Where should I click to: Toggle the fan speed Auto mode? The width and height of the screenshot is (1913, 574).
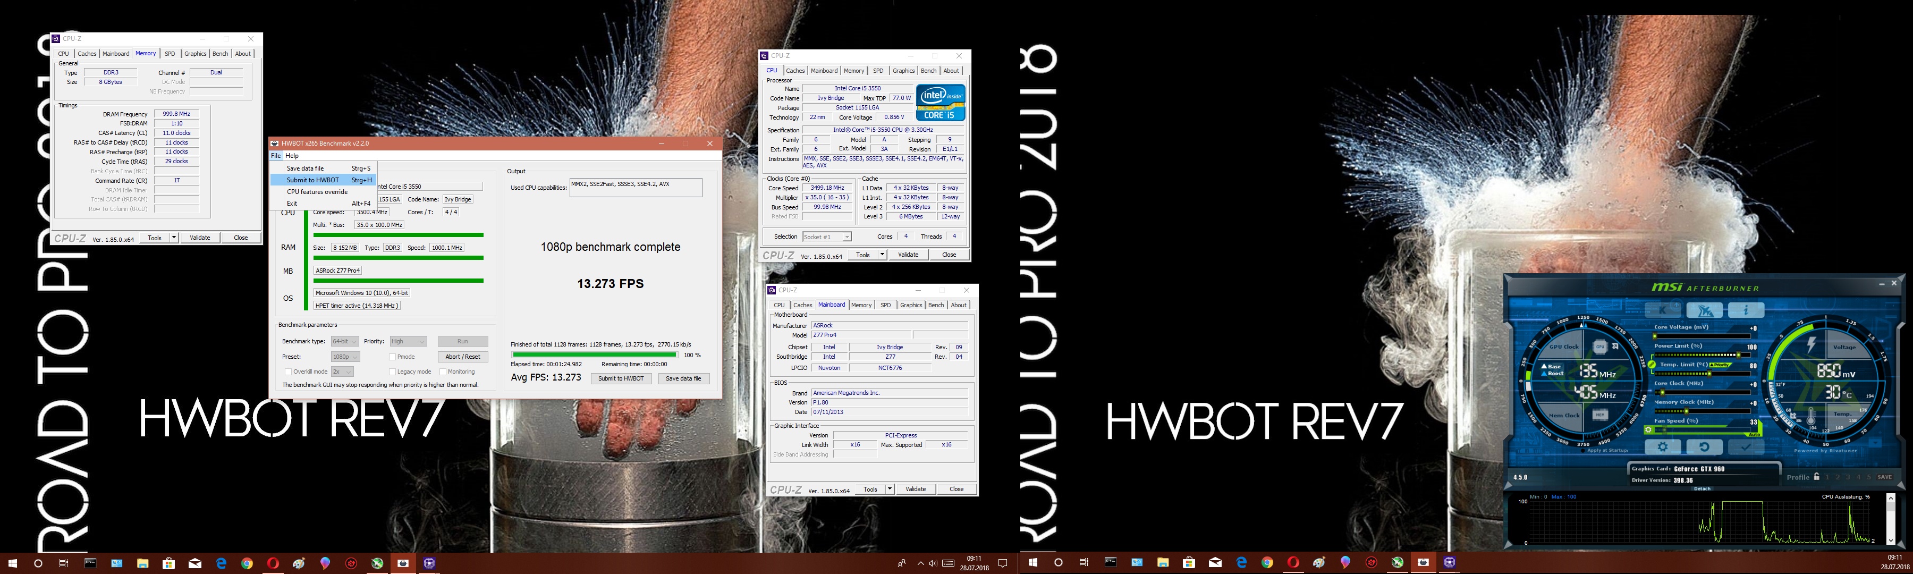(1755, 435)
